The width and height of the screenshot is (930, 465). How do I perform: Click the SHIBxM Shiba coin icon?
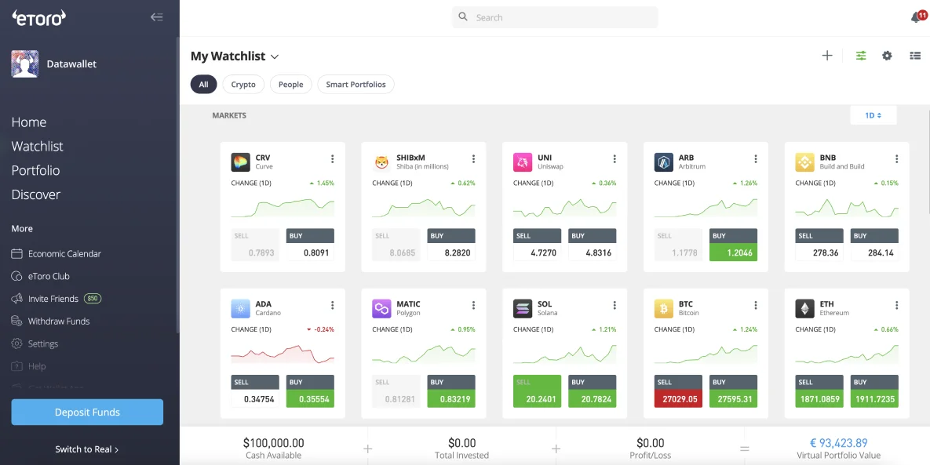[381, 162]
